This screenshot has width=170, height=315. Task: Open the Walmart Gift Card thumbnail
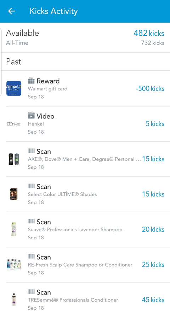[x=14, y=88]
